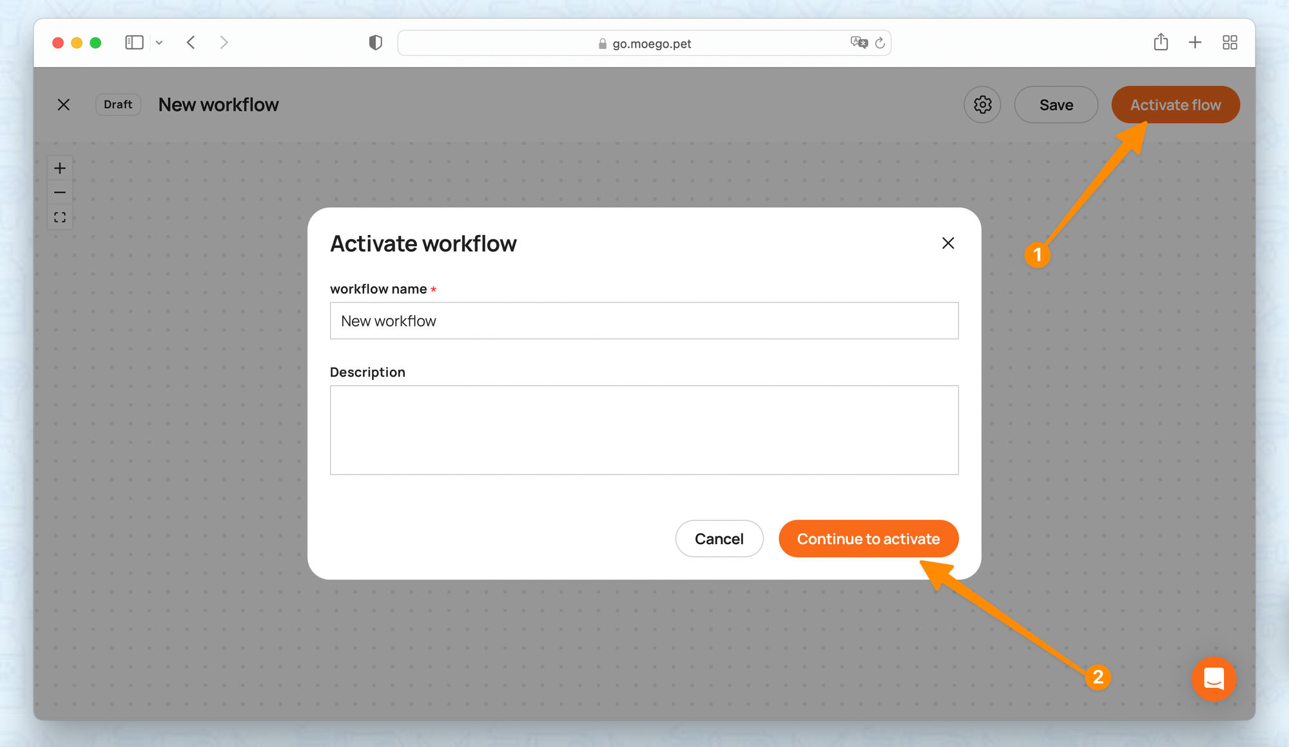Focus the workflow name text field

tap(644, 321)
